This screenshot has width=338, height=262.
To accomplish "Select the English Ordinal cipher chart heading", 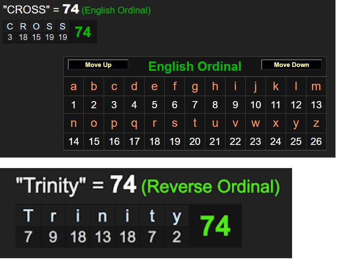I will tap(195, 67).
